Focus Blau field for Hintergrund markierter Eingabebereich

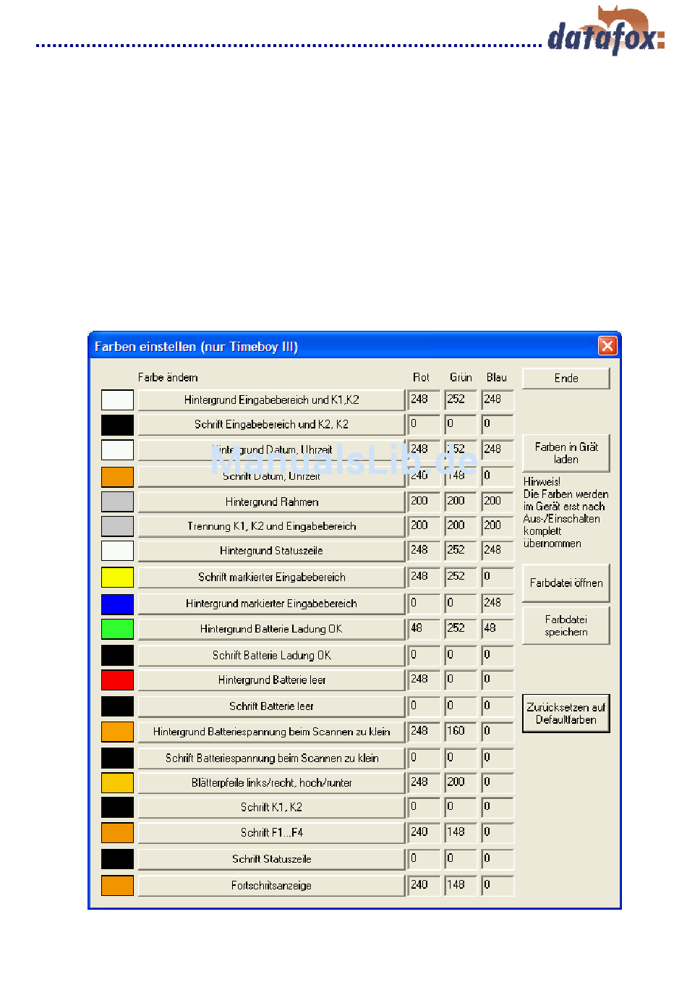point(498,604)
